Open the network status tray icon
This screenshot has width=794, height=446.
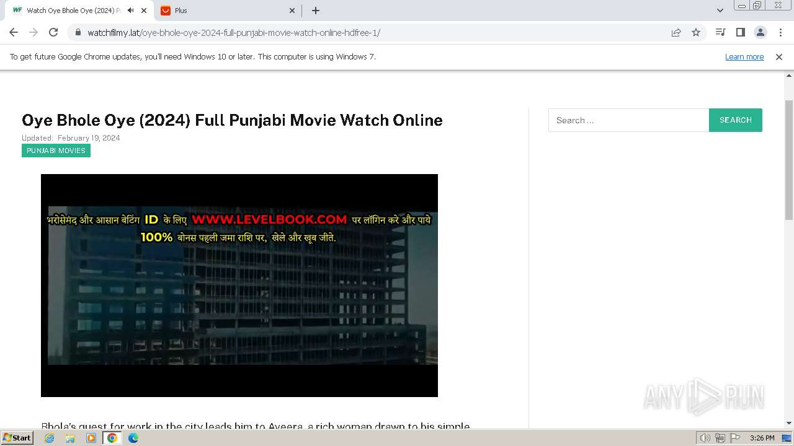[x=720, y=438]
